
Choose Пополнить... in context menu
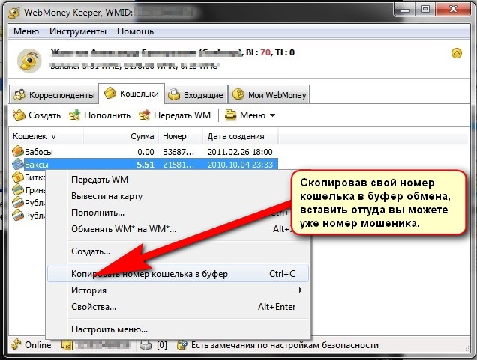click(x=178, y=213)
